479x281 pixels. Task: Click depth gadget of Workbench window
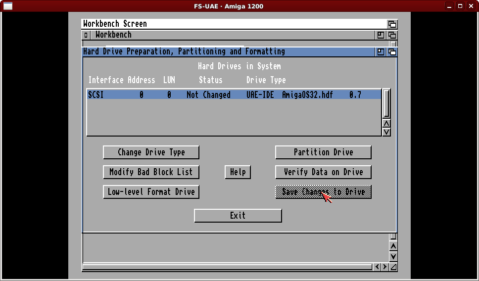[x=392, y=35]
